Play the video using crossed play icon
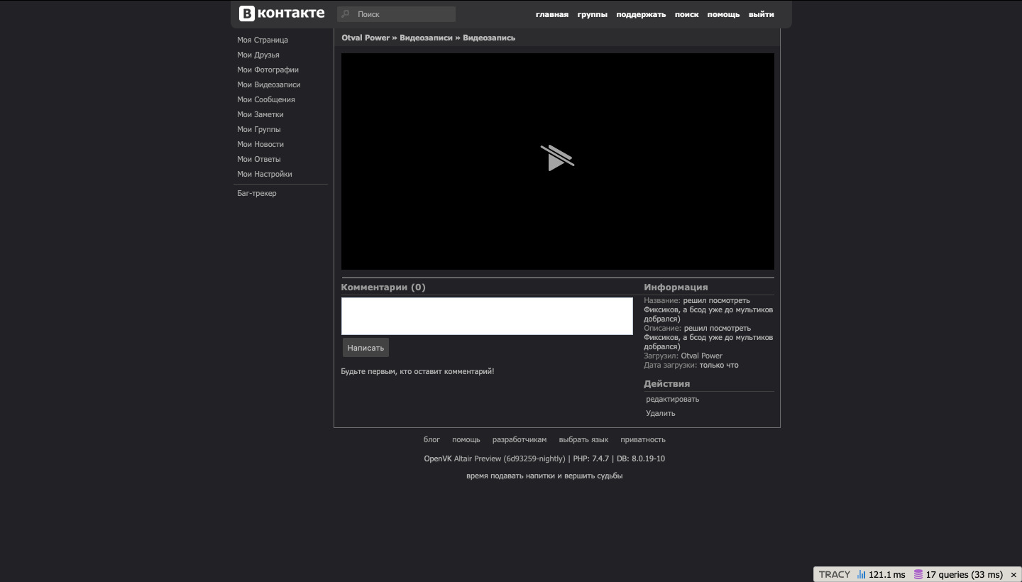 click(x=557, y=158)
